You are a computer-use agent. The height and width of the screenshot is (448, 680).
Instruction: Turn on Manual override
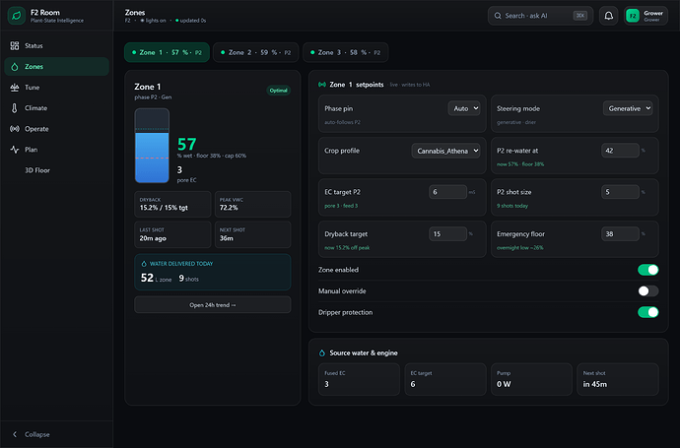(647, 290)
